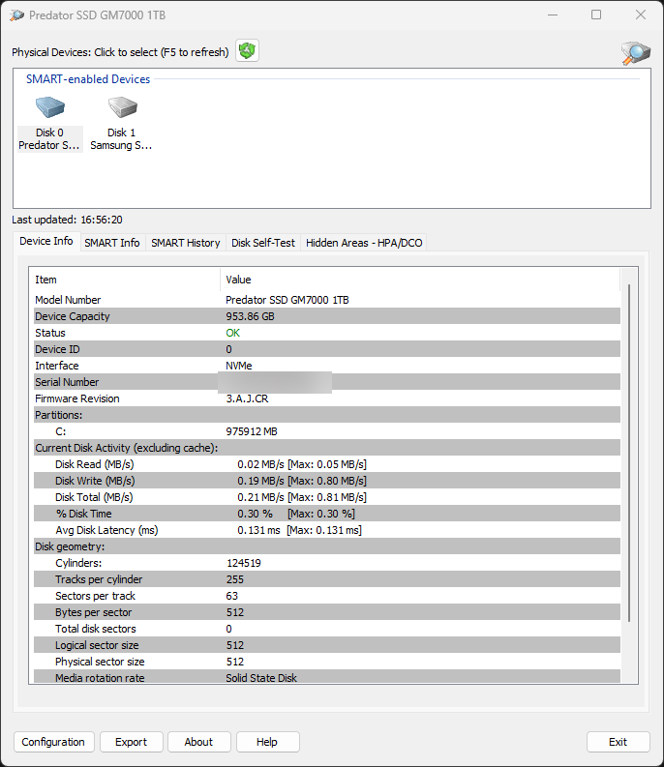Select the Disk geometry: header row
The width and height of the screenshot is (664, 767).
pos(326,546)
